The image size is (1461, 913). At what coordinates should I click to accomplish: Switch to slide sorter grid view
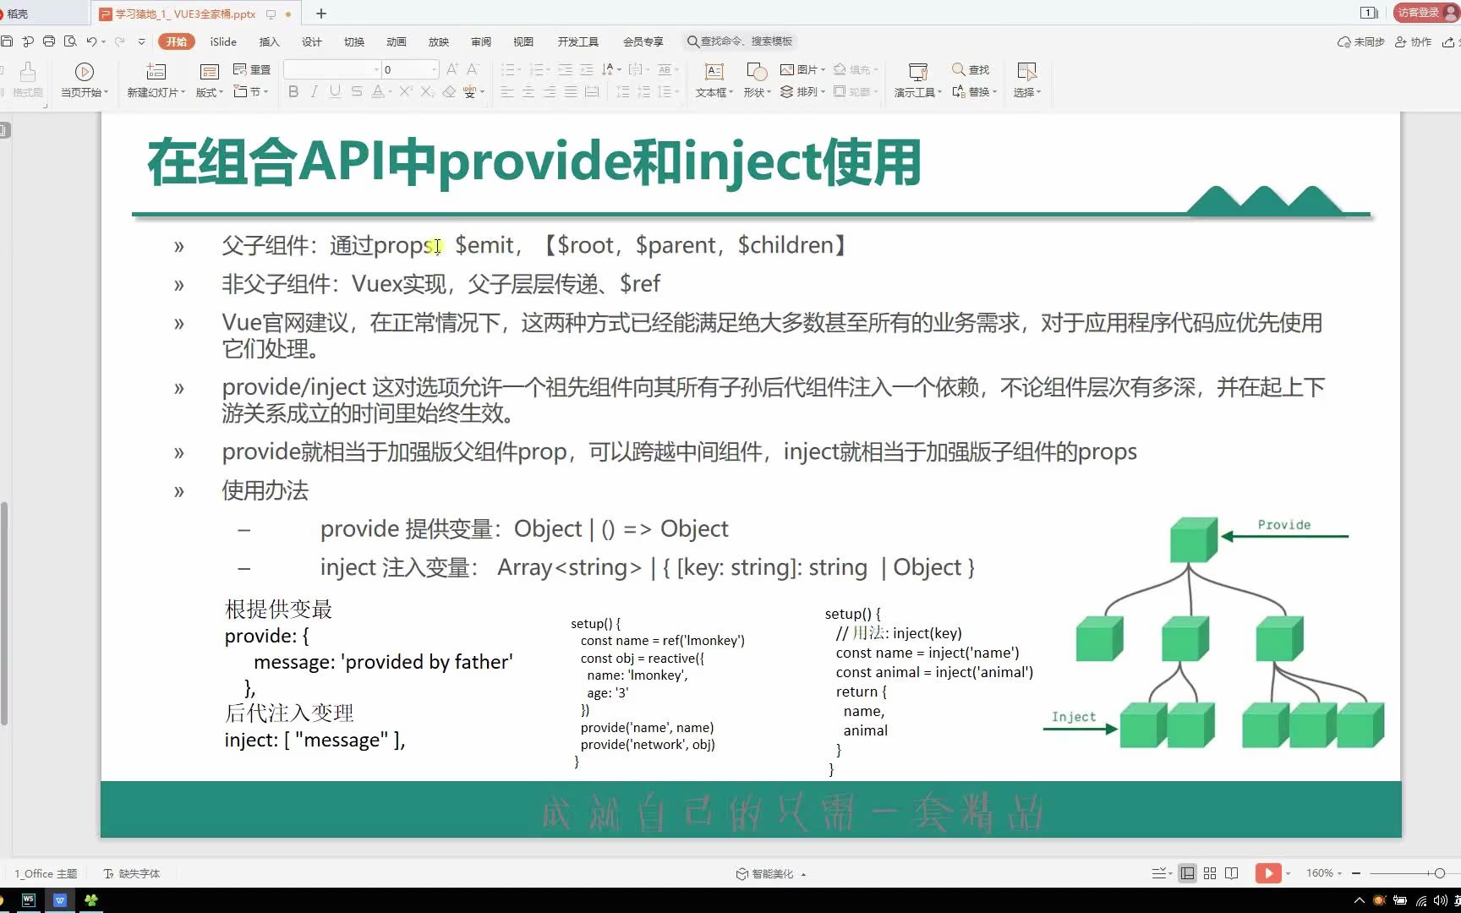coord(1210,873)
